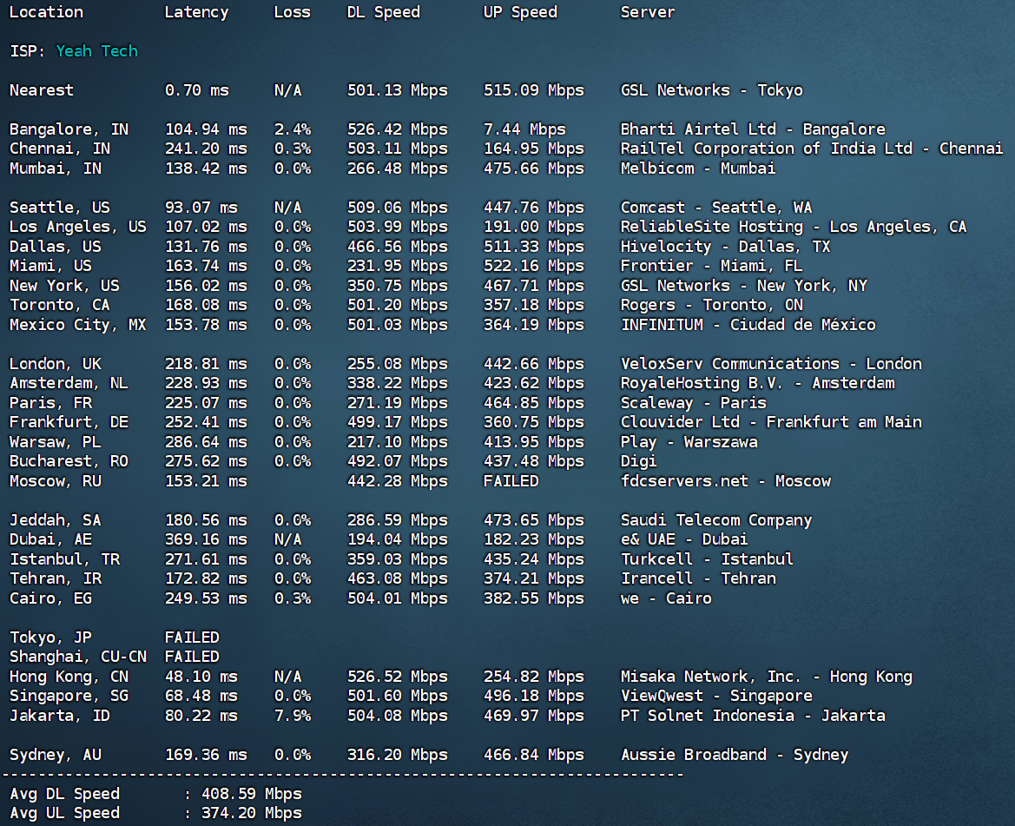The width and height of the screenshot is (1015, 826).
Task: Click "Miami, US" location
Action: pos(50,266)
